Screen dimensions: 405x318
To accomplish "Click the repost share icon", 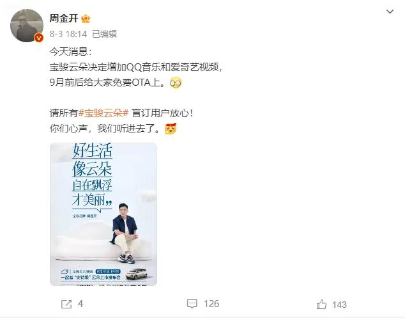I will (x=66, y=304).
